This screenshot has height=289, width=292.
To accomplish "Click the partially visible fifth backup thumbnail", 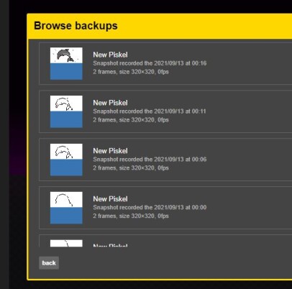I will point(66,243).
